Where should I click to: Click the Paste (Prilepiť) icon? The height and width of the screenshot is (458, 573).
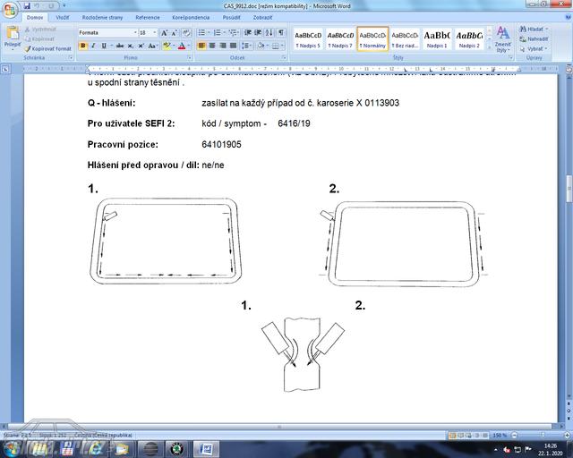12,35
